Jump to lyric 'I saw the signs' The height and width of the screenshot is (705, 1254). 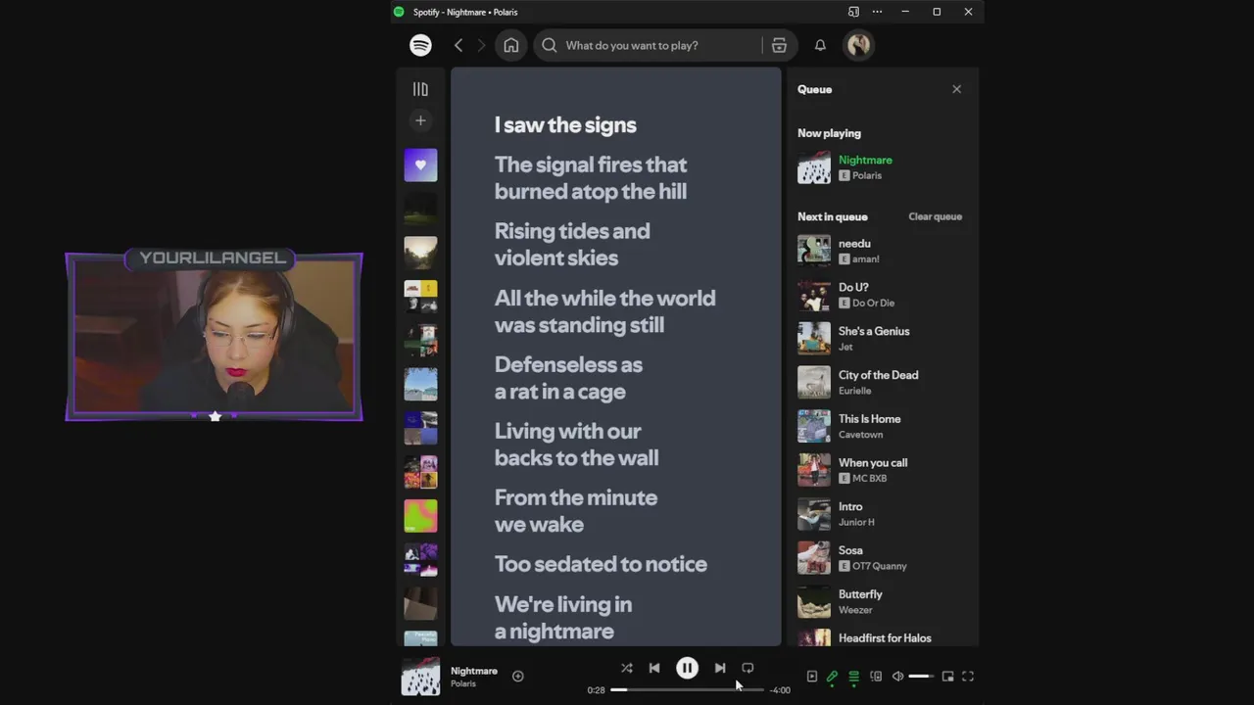565,124
